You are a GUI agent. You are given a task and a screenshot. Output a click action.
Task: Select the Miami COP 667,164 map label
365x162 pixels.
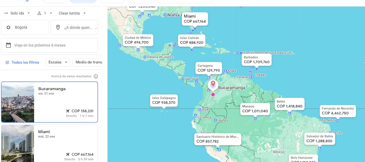pyautogui.click(x=195, y=19)
